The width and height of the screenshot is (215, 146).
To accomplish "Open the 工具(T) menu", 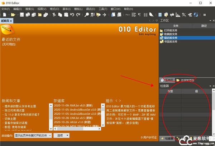I will point(103,9).
